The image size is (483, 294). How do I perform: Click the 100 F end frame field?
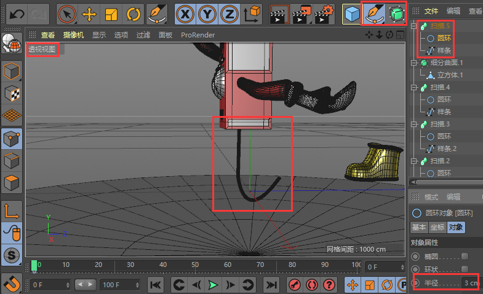tap(120, 285)
